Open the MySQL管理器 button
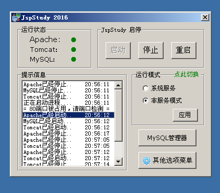220x193 pixels. tap(167, 138)
